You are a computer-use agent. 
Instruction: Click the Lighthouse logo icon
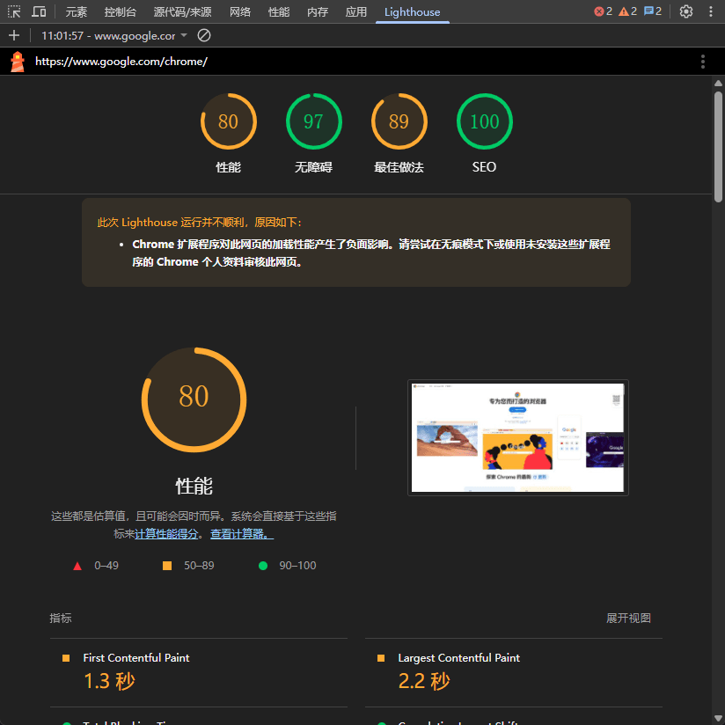tap(18, 62)
